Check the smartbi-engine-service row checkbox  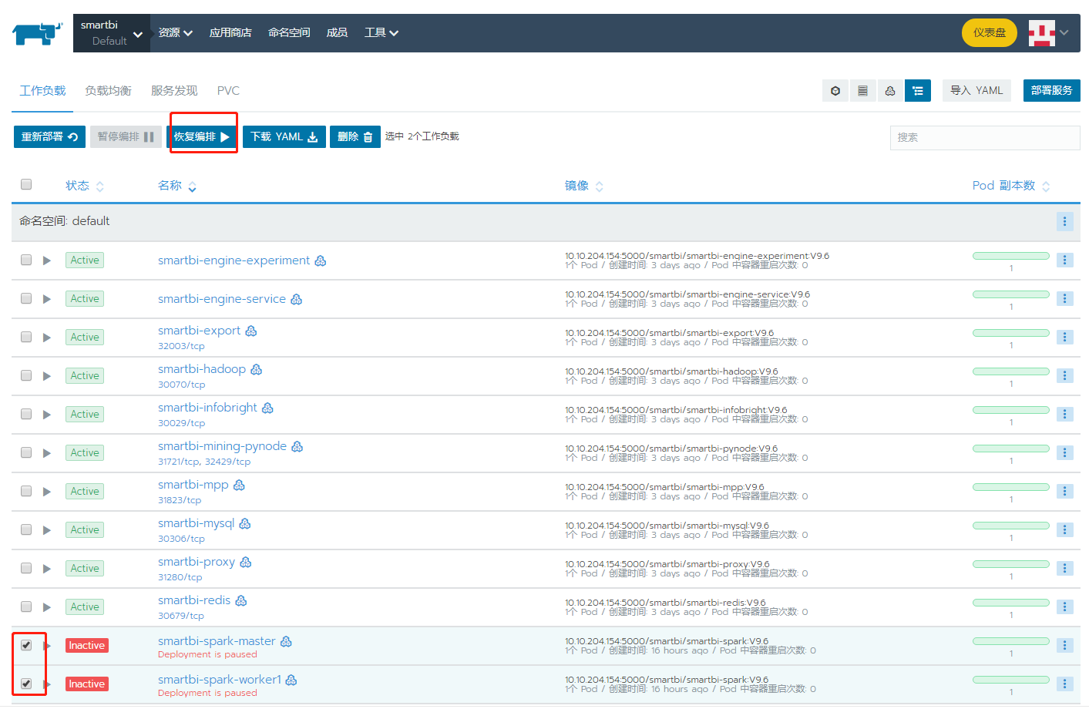pyautogui.click(x=26, y=298)
